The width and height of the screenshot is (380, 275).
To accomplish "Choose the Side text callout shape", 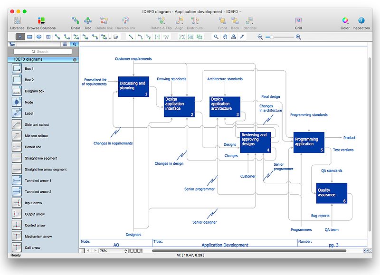I will 17,124.
